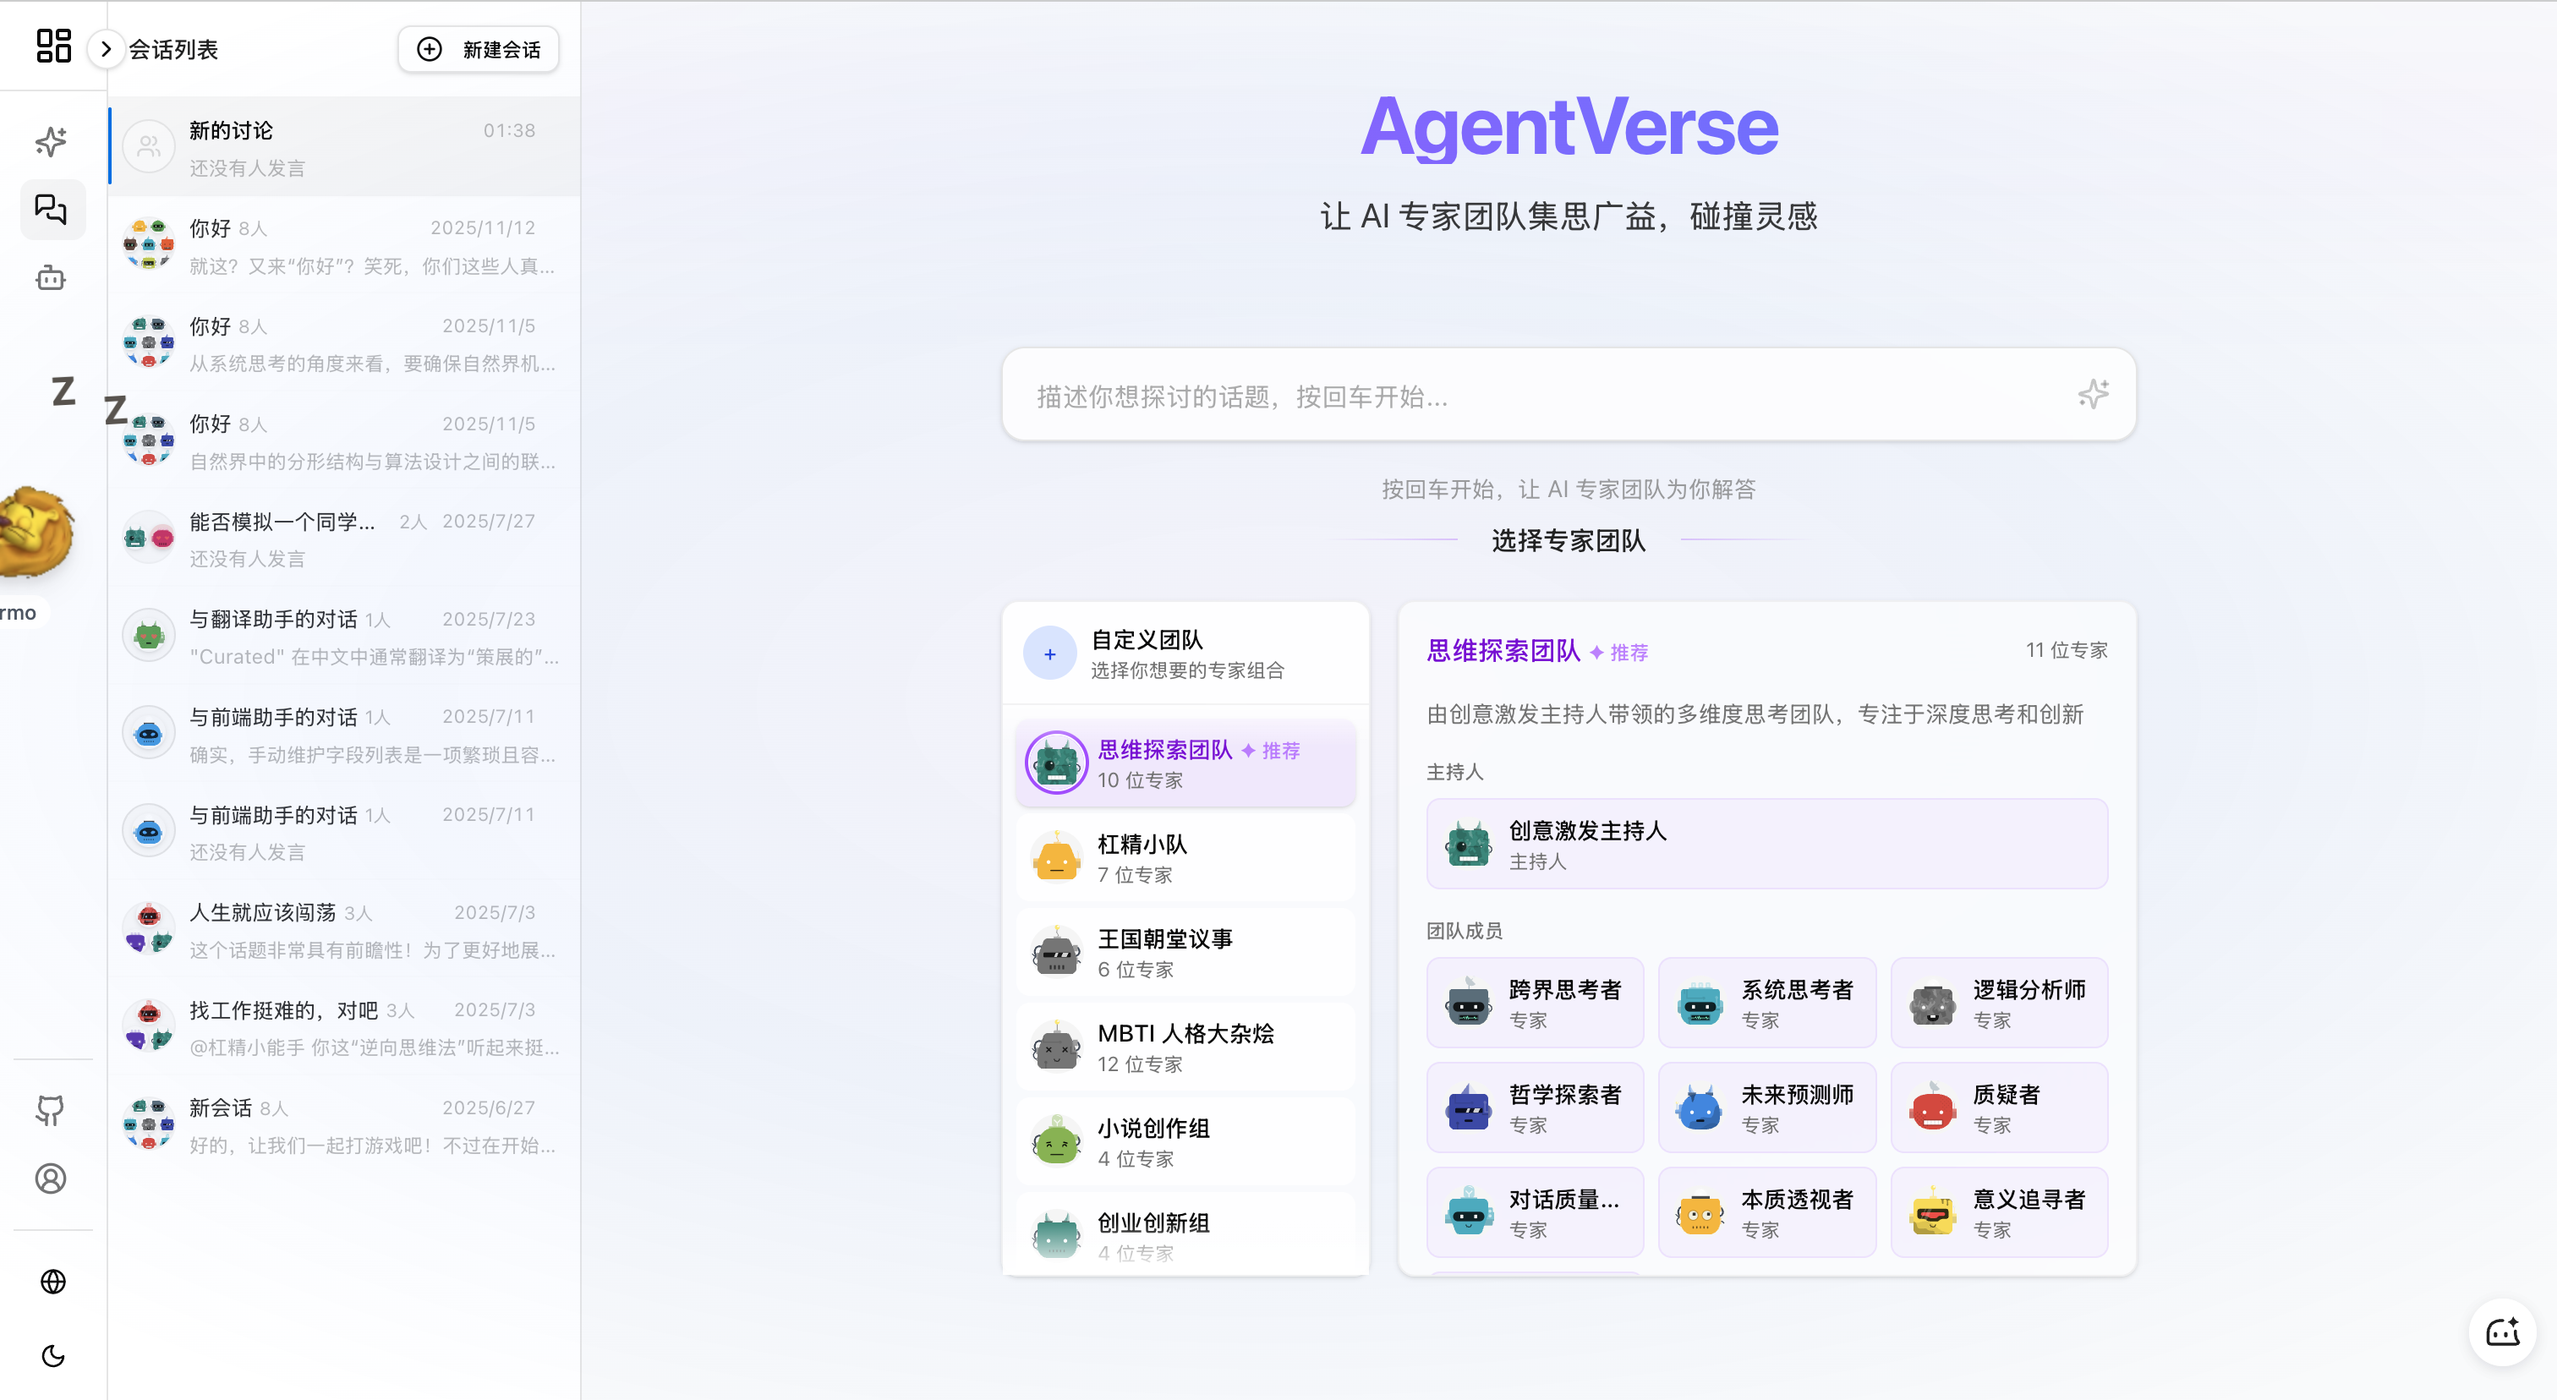This screenshot has width=2557, height=1400.
Task: Click the 系统思考者 member card
Action: (x=1767, y=1002)
